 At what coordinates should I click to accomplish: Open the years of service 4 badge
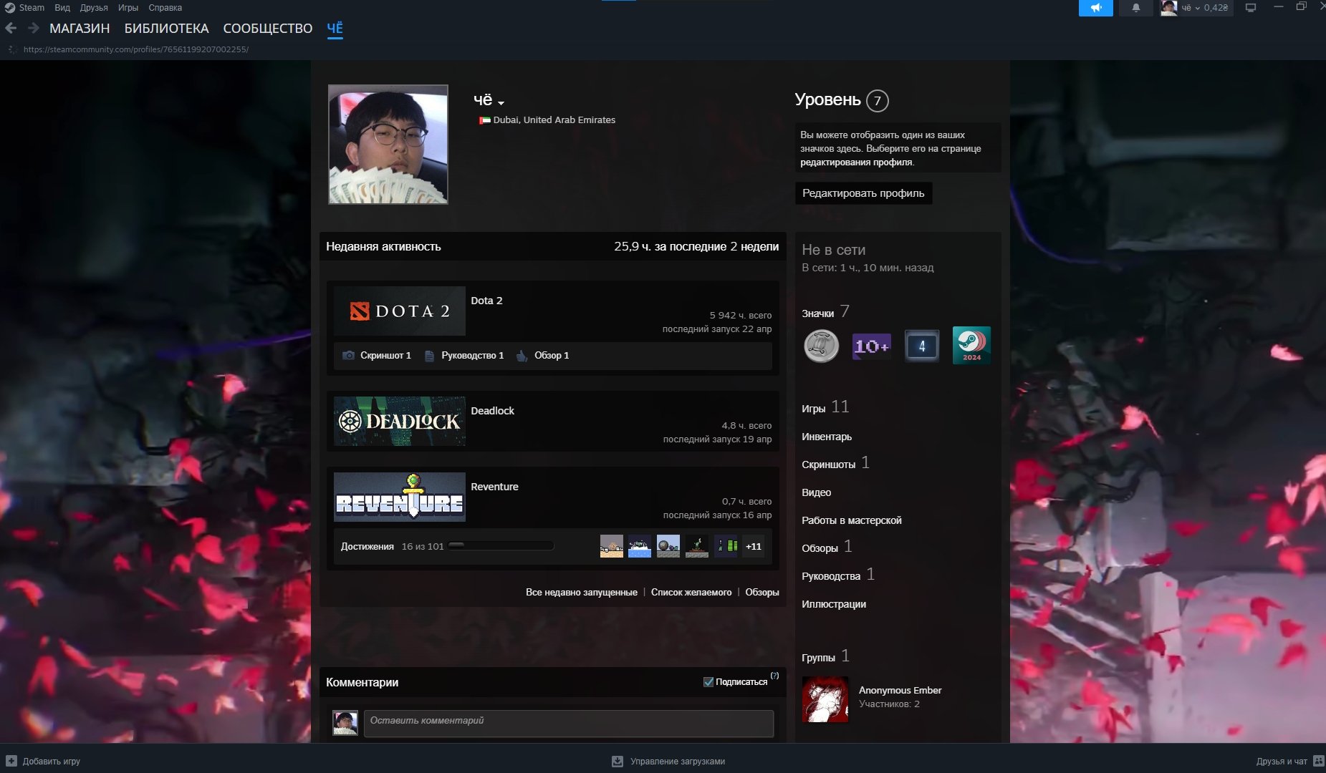921,346
